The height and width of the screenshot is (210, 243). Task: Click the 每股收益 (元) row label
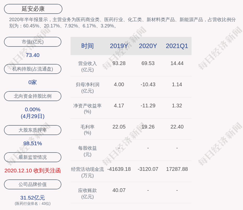[88, 151]
